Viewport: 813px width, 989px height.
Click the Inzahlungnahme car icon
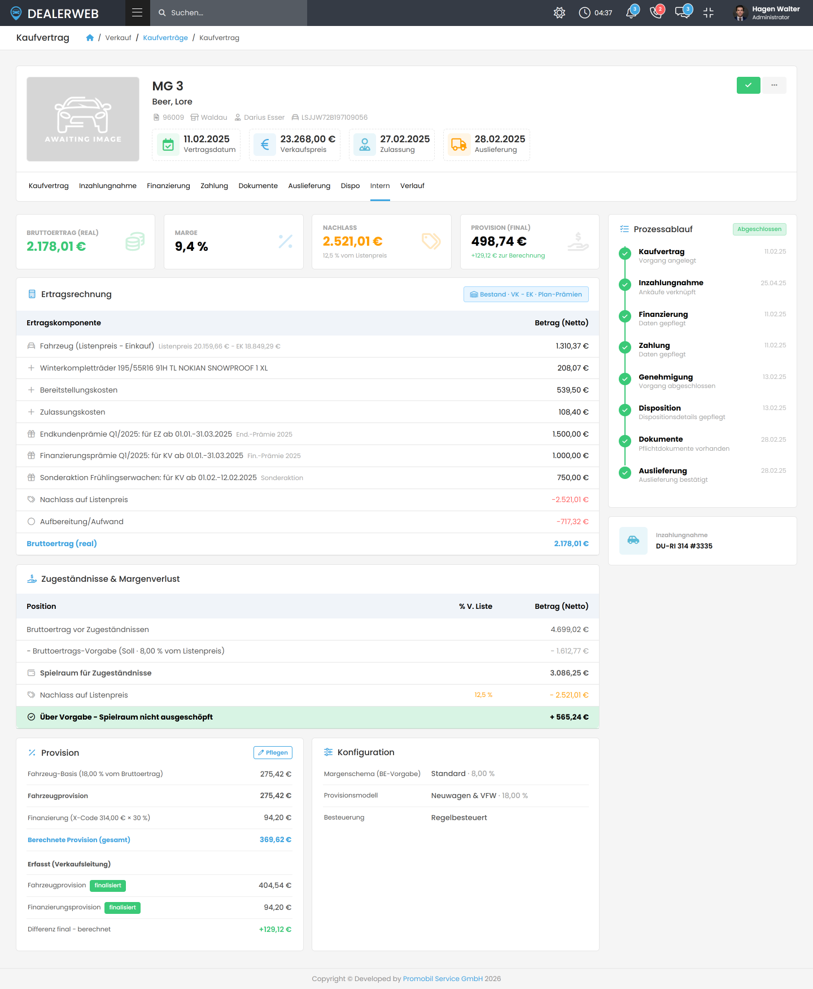(x=633, y=541)
